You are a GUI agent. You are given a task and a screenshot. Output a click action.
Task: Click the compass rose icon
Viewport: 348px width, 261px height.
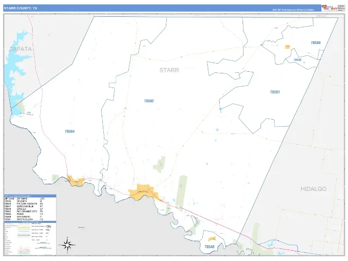click(67, 245)
